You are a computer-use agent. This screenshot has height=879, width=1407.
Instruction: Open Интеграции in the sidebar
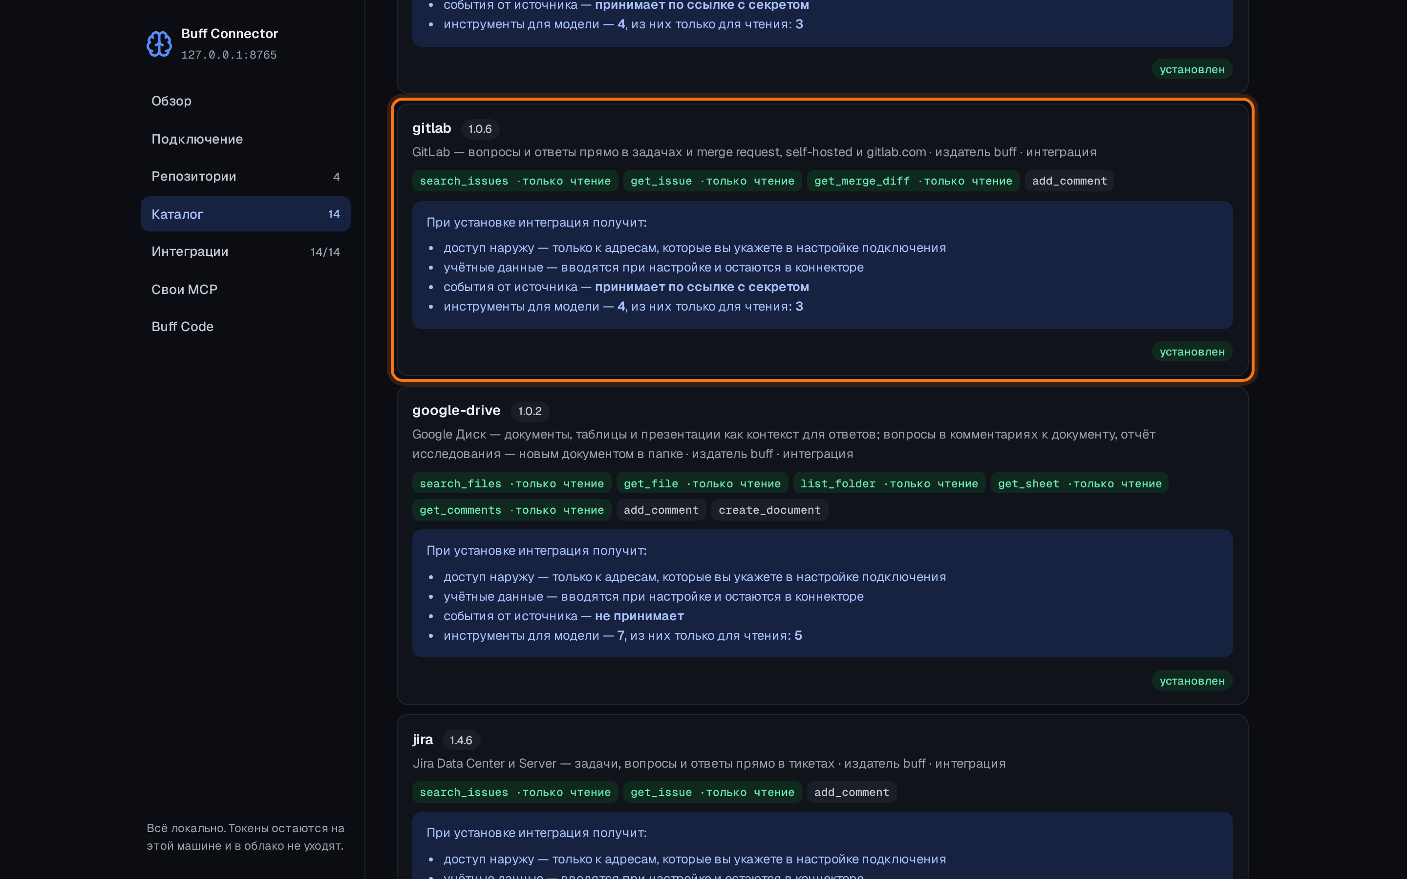(245, 251)
